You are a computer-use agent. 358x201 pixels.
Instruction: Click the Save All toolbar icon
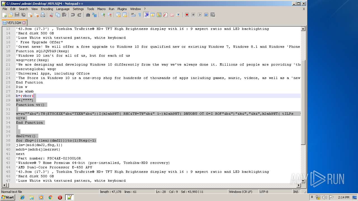(x=23, y=15)
